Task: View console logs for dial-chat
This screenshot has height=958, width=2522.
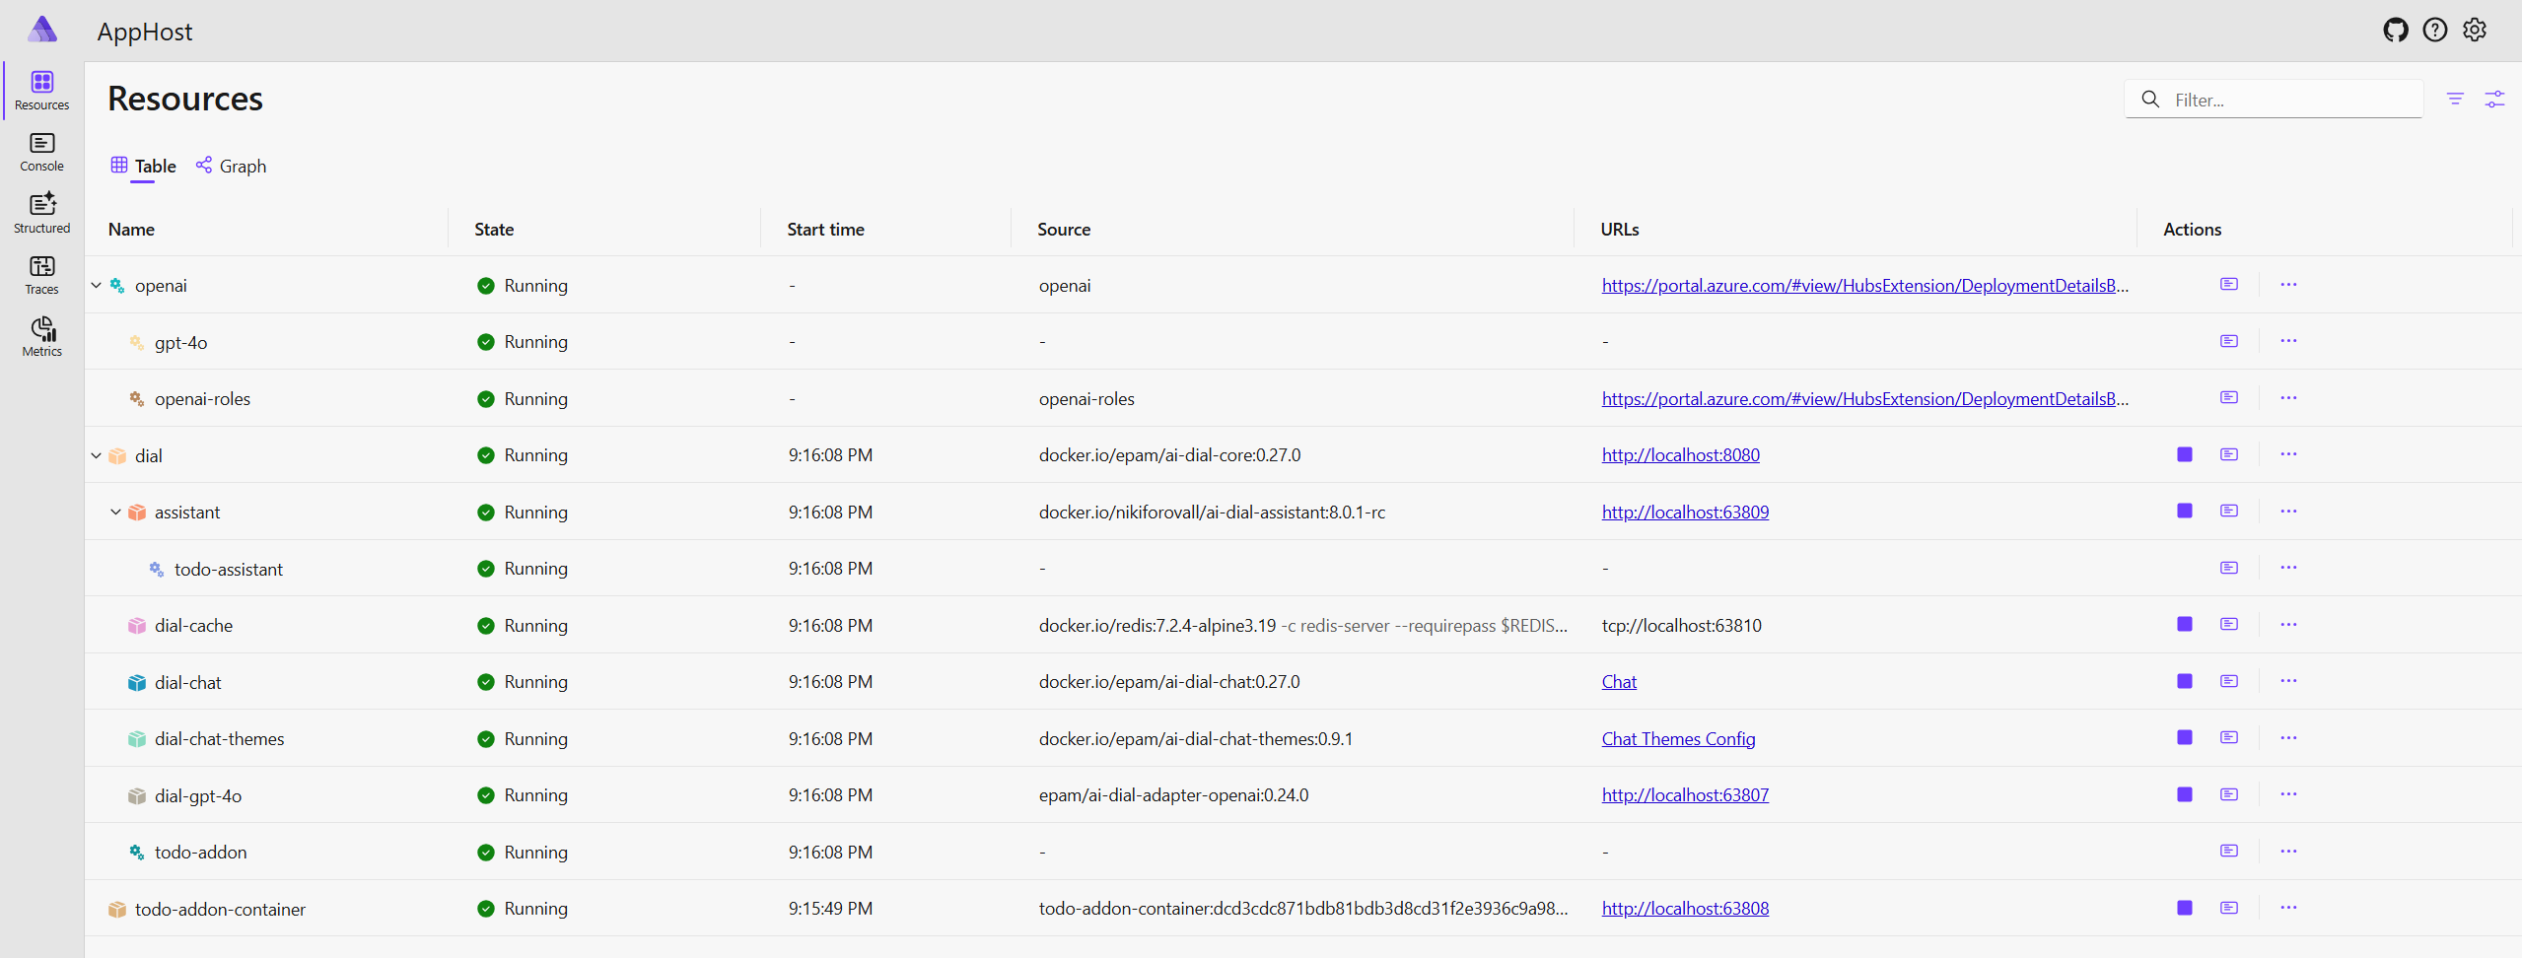Action: pos(2229,681)
